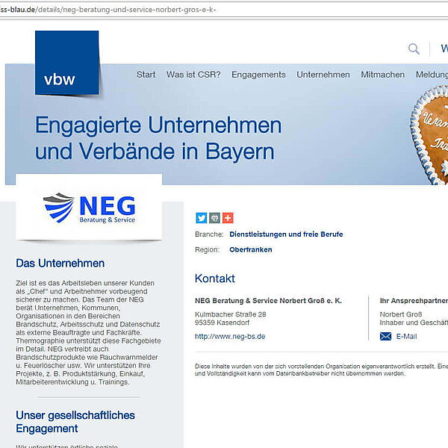Click the Kulmbacher Straße 28 address
Screen dimensions: 448x448
tap(230, 314)
